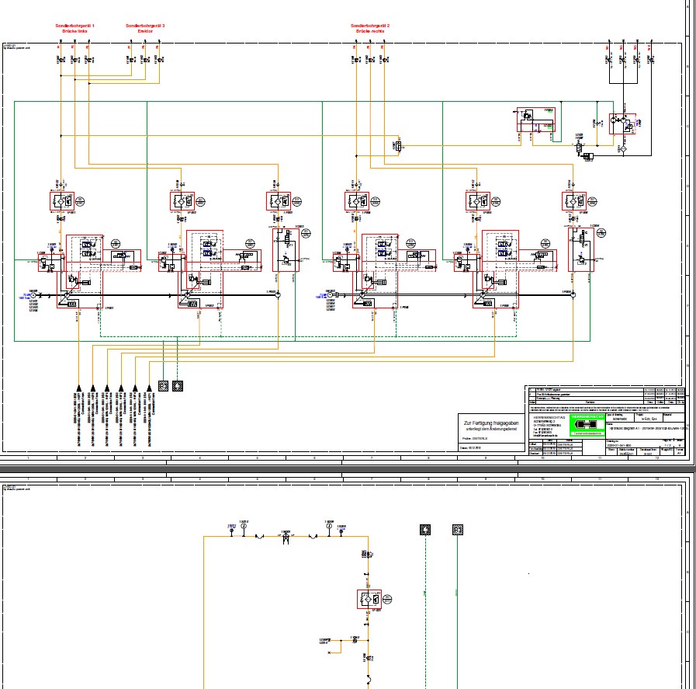Click column marker 7 on the sheet border

[372, 458]
